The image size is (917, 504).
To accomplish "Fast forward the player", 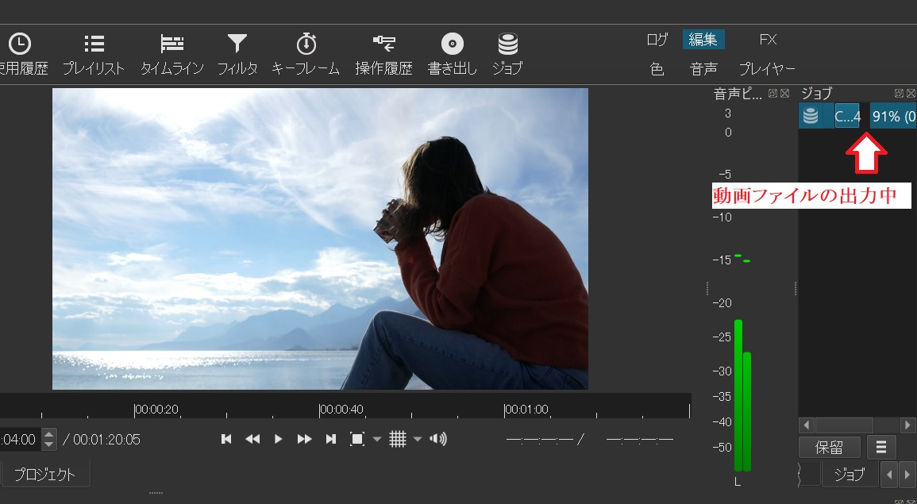I will (x=305, y=439).
